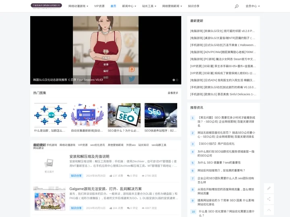Click rank number 5 badge in 推荐资讯
The height and width of the screenshot is (217, 290).
point(193,163)
